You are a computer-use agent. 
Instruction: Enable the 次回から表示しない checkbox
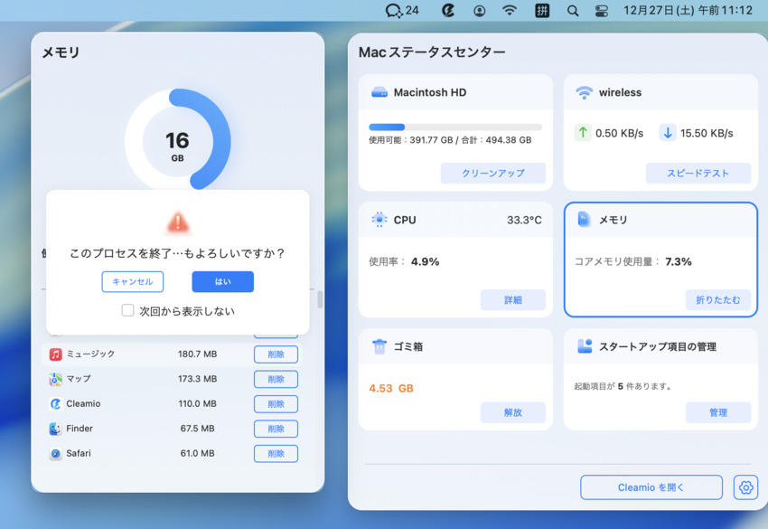tap(127, 310)
